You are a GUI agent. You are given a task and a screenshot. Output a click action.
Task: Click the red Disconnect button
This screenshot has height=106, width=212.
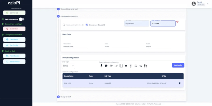pos(14,29)
